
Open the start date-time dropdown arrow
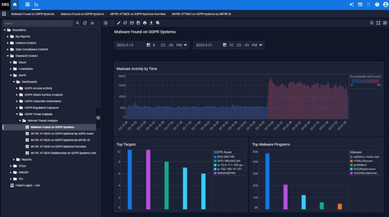[x=185, y=45]
